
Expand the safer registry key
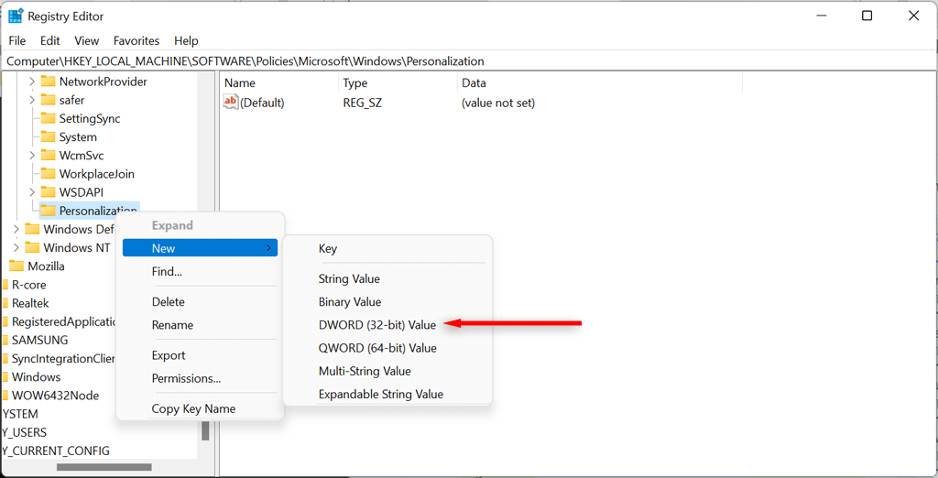point(32,101)
